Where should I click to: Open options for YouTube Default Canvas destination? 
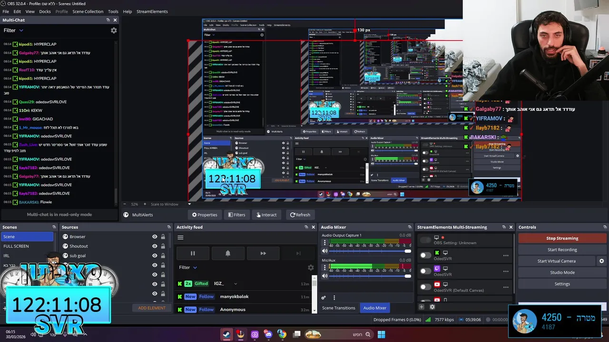point(506,287)
